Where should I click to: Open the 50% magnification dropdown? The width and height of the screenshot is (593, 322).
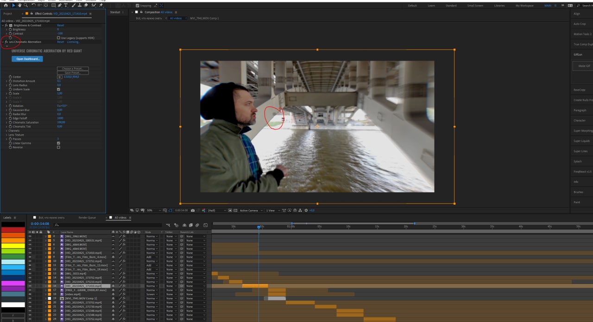154,211
